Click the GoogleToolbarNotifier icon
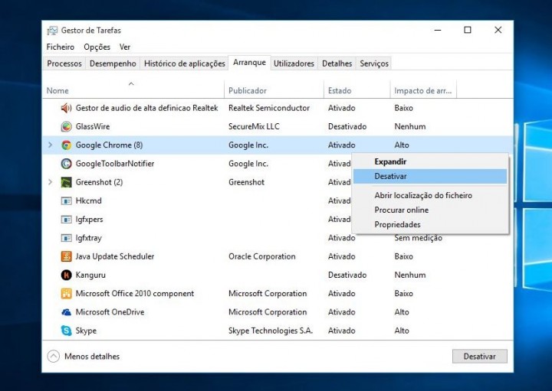552x391 pixels. click(66, 164)
